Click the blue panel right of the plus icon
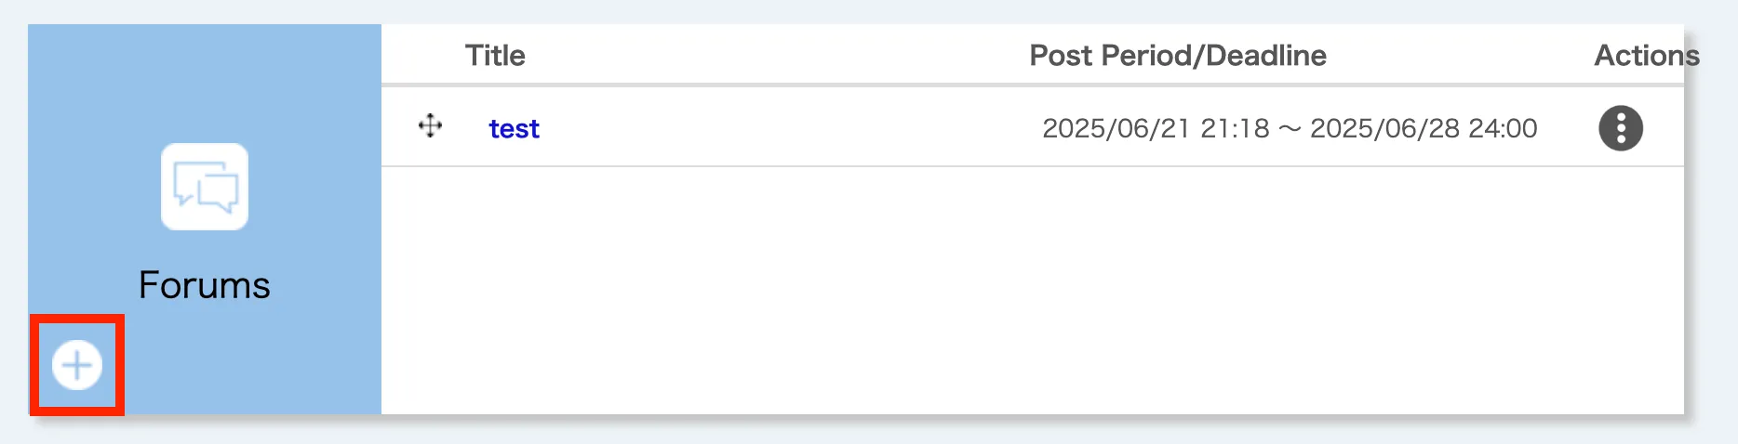Image resolution: width=1738 pixels, height=444 pixels. point(251,367)
